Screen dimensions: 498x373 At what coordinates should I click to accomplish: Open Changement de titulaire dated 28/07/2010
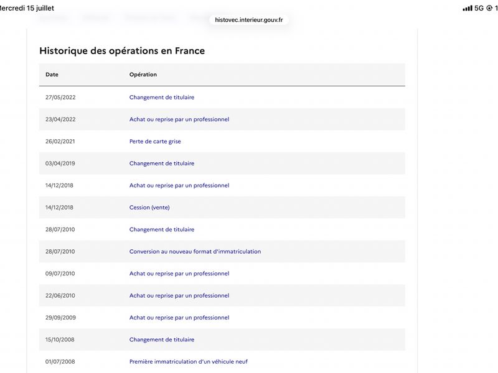tap(162, 229)
